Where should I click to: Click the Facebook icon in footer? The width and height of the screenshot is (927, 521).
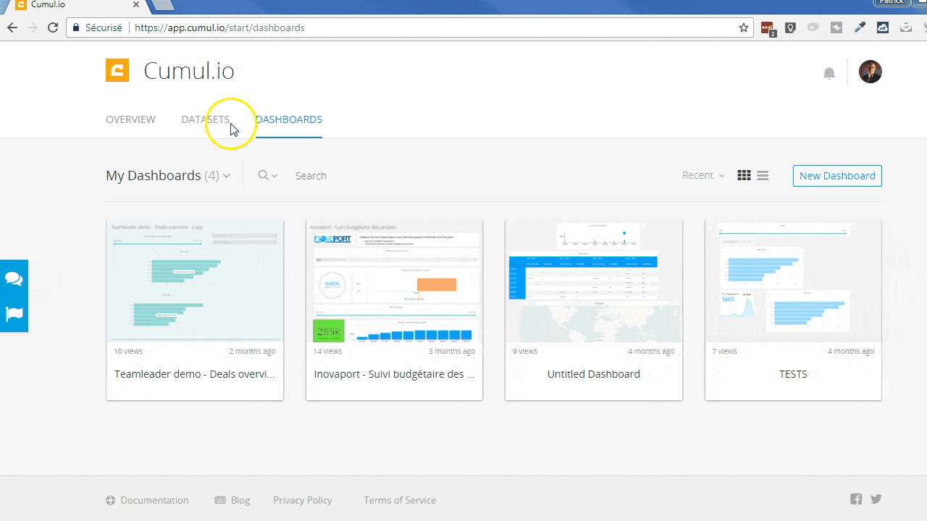pos(856,499)
